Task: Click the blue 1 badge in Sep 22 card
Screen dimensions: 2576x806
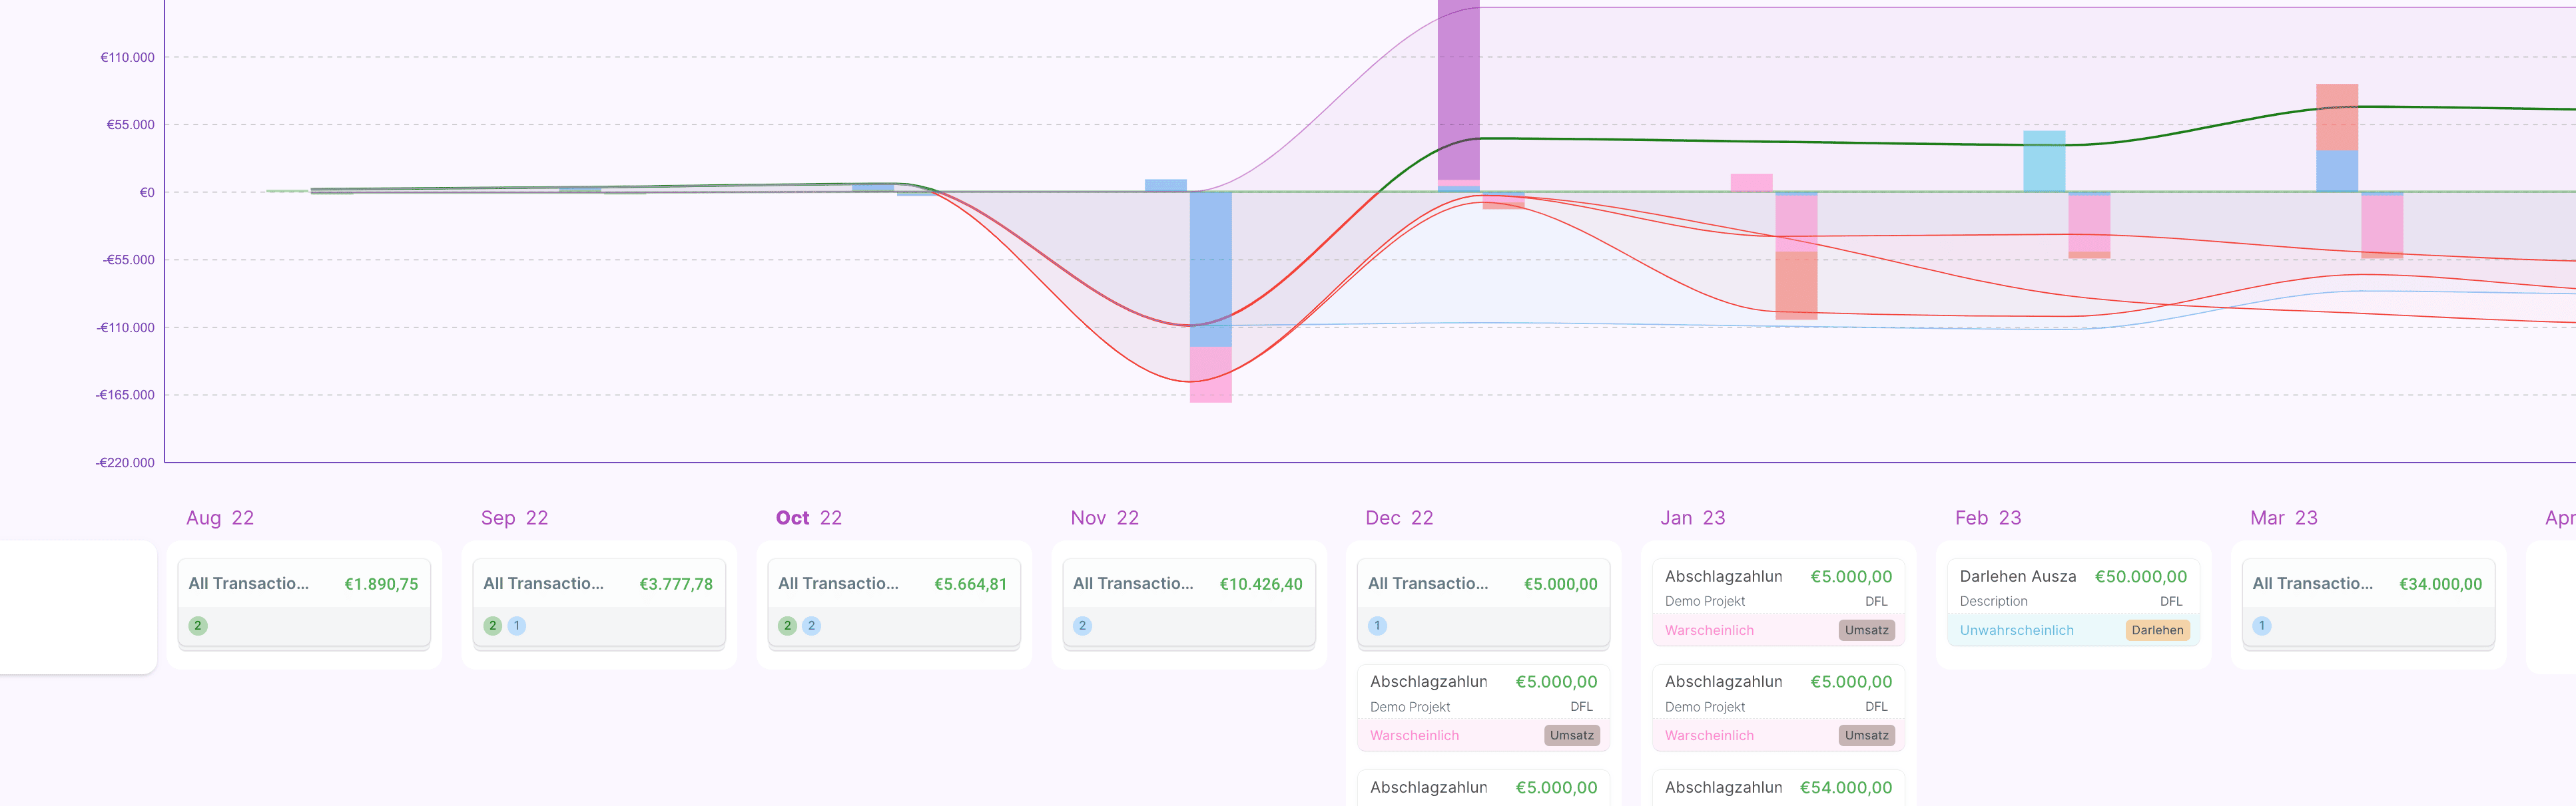Action: (x=516, y=626)
